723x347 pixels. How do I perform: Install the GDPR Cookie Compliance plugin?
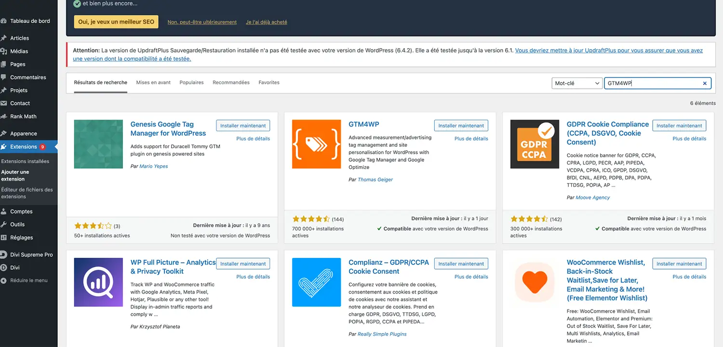(x=679, y=126)
